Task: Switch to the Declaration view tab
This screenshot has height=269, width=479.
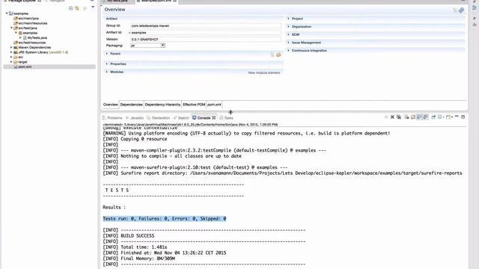Action: tap(159, 118)
